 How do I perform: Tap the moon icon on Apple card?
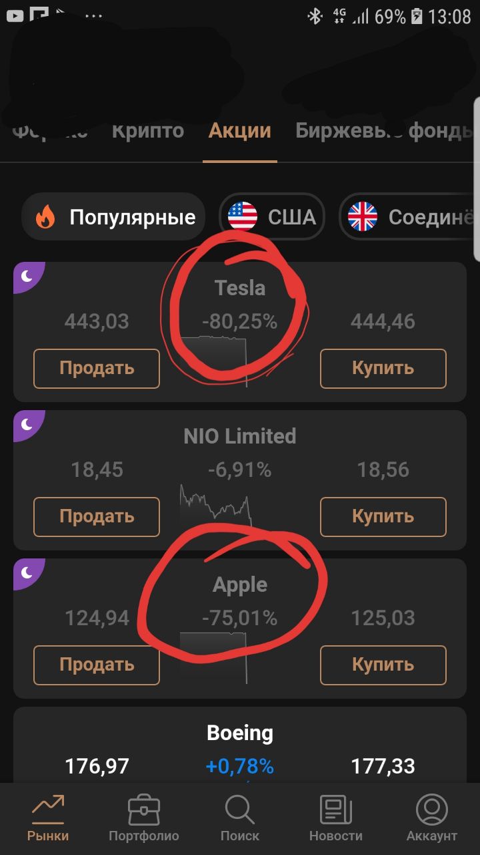tap(27, 572)
